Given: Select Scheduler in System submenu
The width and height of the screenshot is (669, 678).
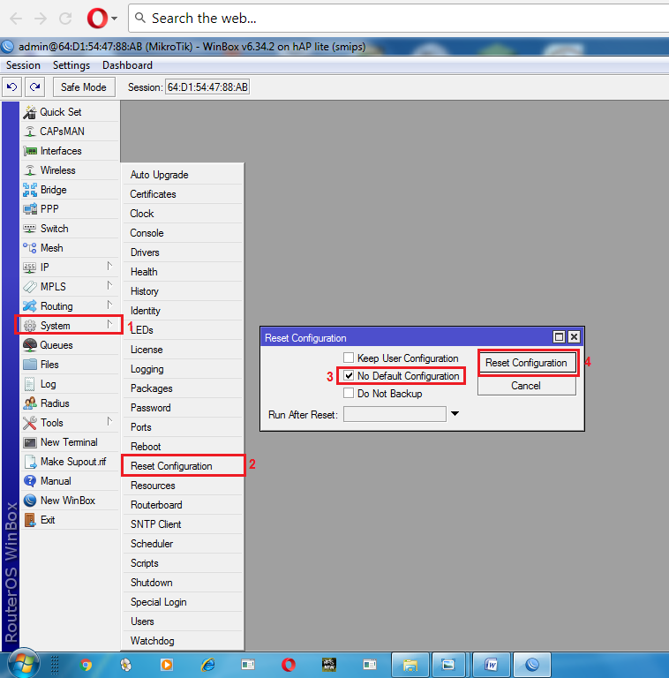Looking at the screenshot, I should point(183,544).
